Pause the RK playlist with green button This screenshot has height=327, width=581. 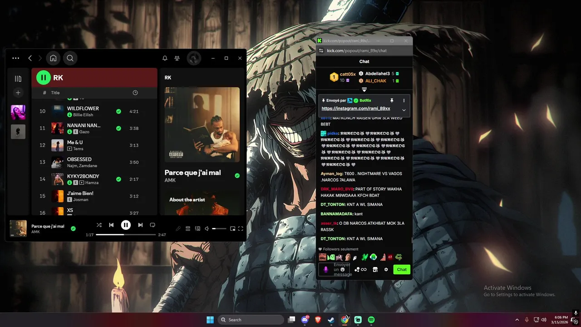click(x=44, y=78)
